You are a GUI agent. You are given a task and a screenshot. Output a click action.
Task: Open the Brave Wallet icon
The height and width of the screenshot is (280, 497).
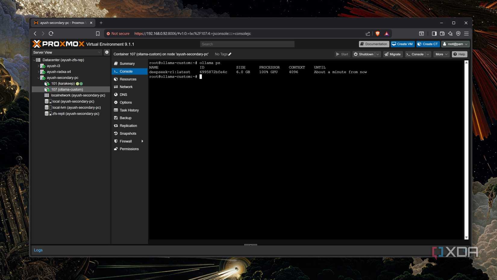point(442,33)
